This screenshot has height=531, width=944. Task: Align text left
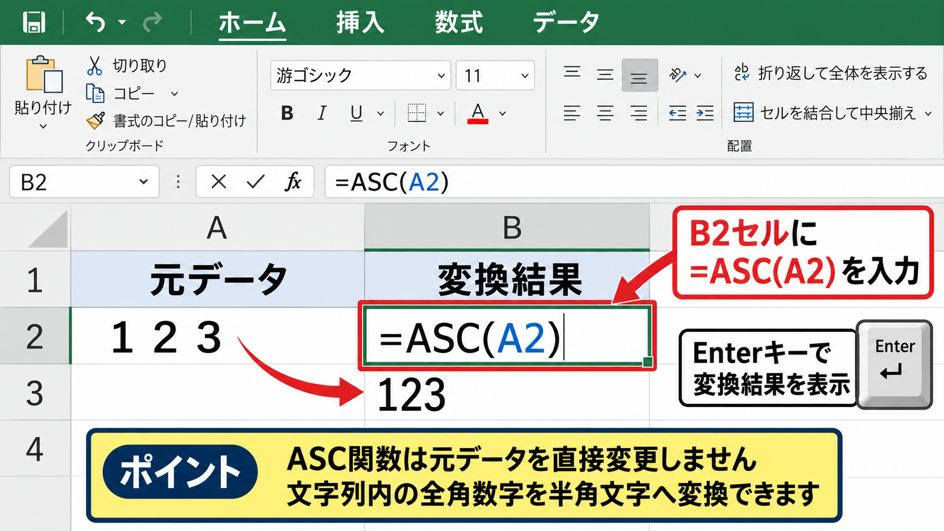click(x=572, y=113)
